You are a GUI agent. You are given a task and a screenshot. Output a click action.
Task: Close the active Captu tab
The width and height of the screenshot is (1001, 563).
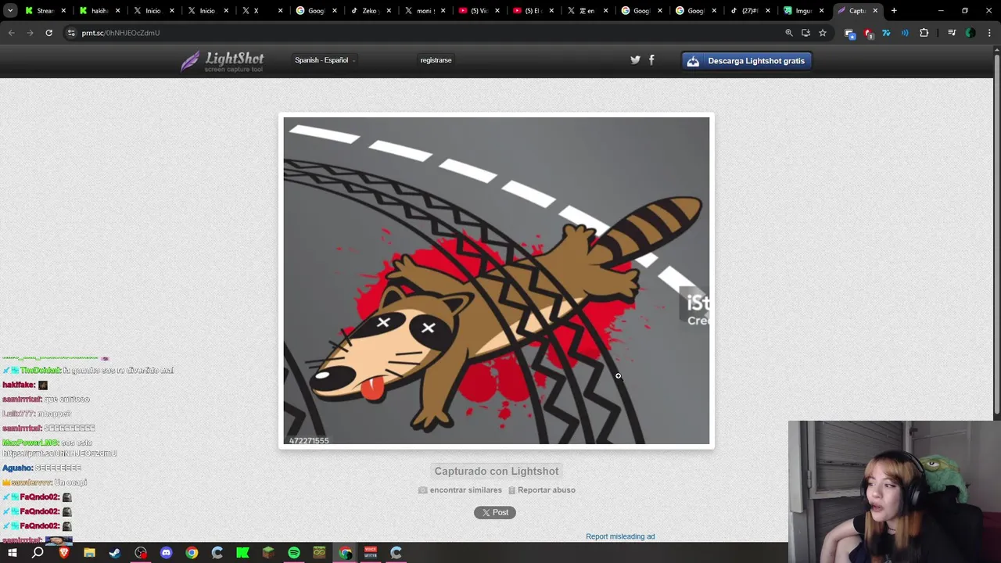(875, 11)
